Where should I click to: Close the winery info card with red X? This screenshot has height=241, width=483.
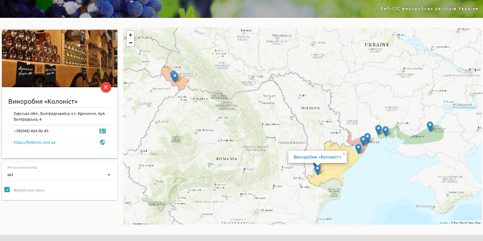tap(106, 87)
